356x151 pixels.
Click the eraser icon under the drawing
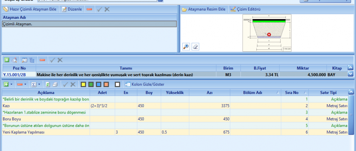coord(195,46)
